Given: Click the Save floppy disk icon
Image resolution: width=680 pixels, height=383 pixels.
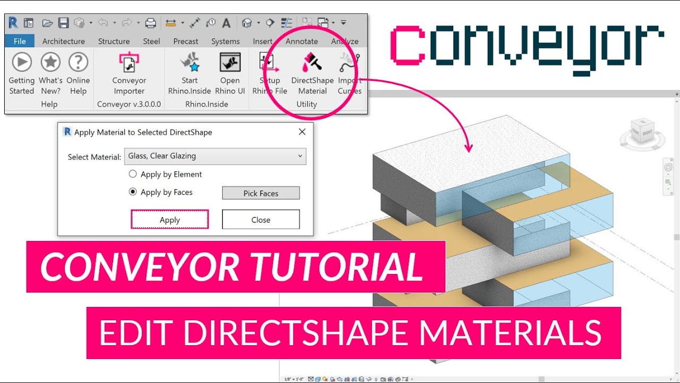Looking at the screenshot, I should (x=63, y=23).
